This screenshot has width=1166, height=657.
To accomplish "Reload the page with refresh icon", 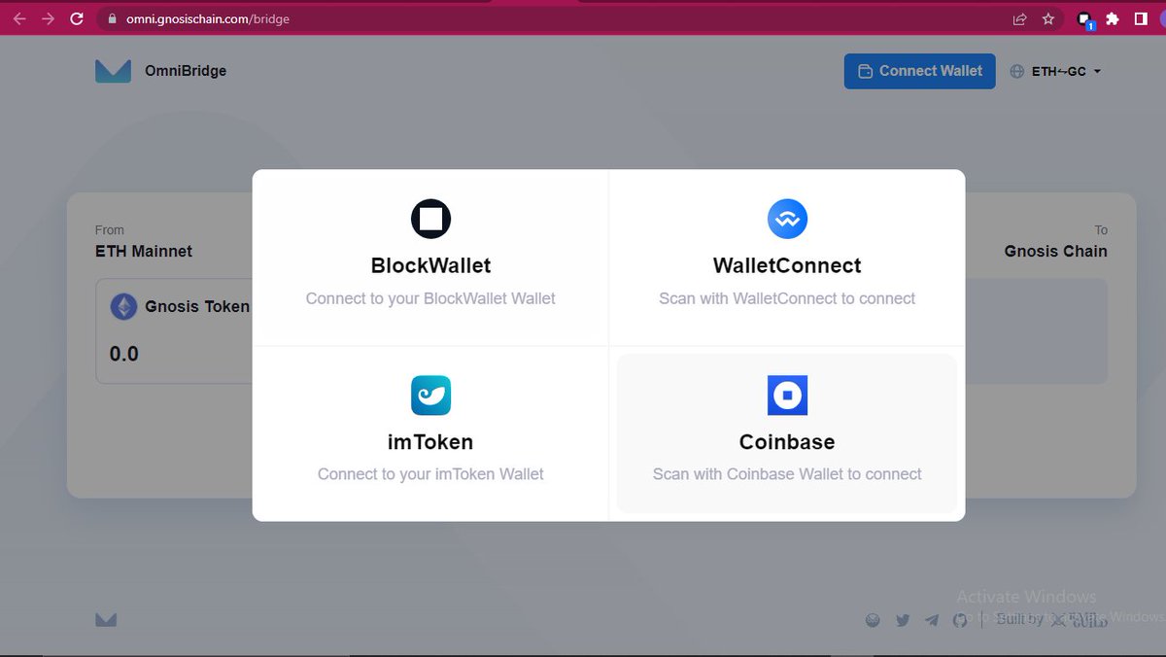I will 77,18.
